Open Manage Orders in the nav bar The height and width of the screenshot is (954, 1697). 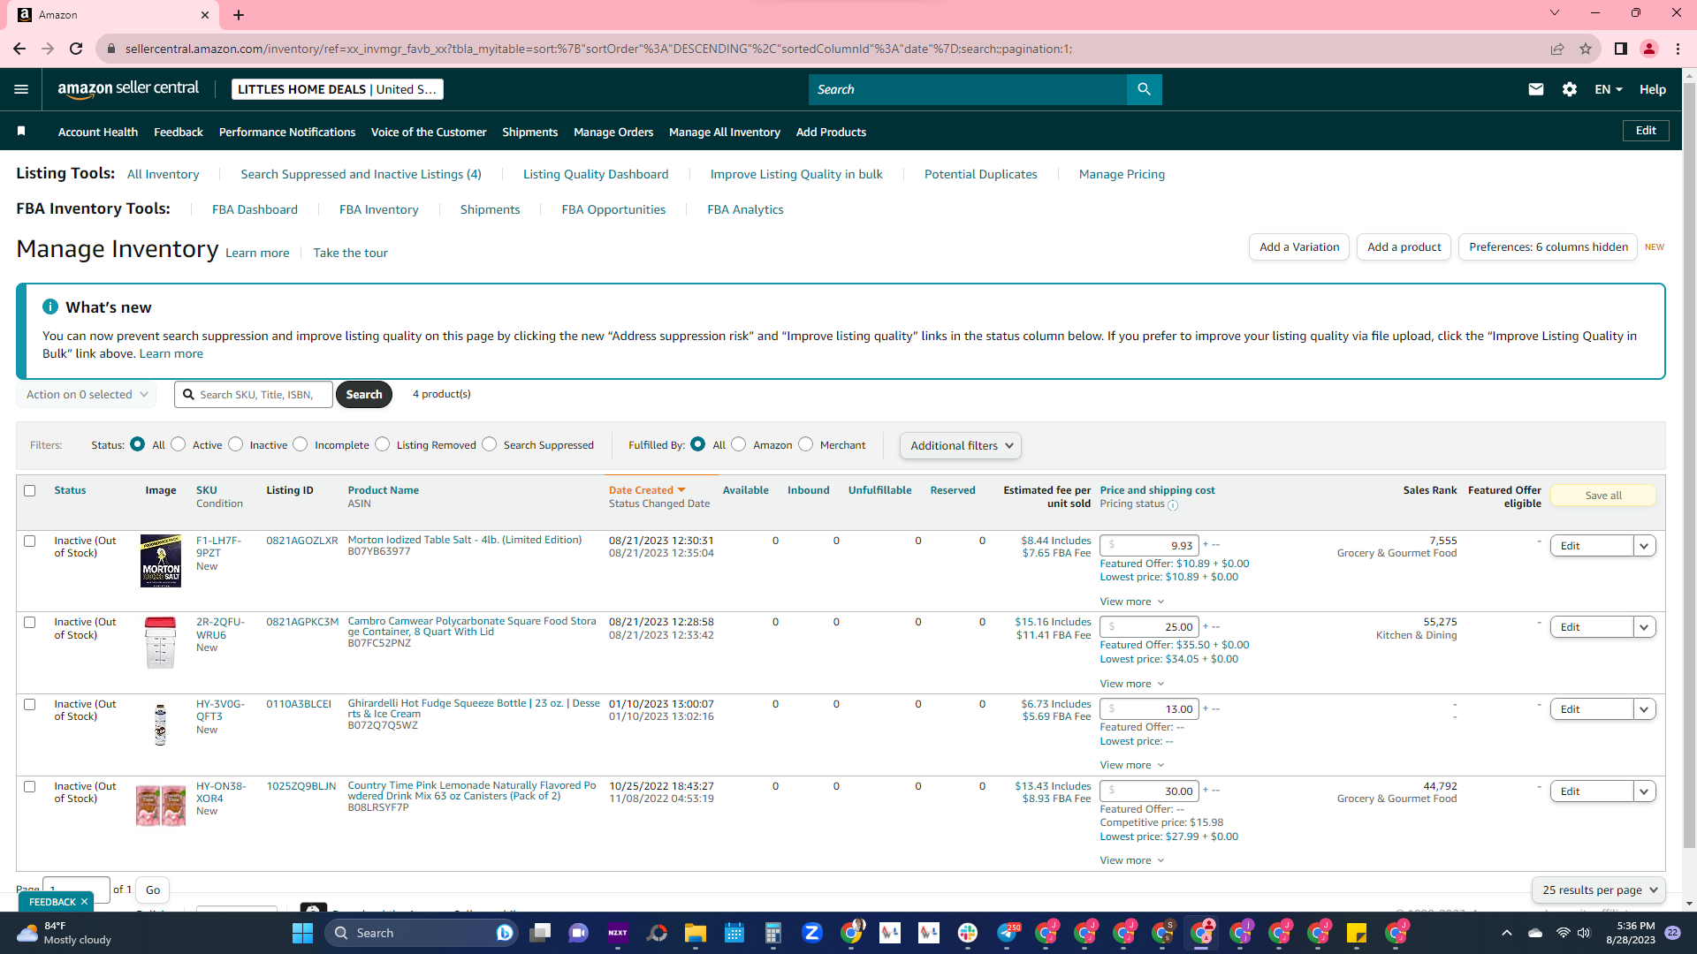(613, 132)
